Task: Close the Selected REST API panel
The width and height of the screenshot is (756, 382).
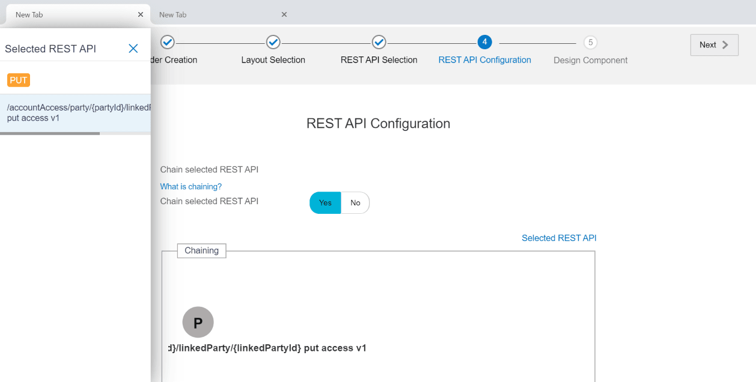Action: [133, 49]
